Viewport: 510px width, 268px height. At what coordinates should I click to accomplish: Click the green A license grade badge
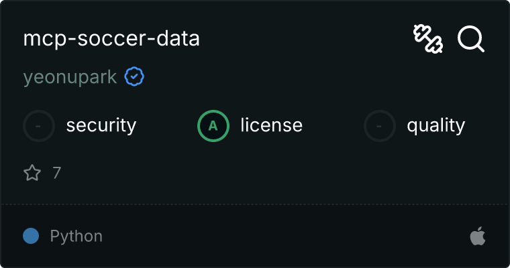click(213, 125)
